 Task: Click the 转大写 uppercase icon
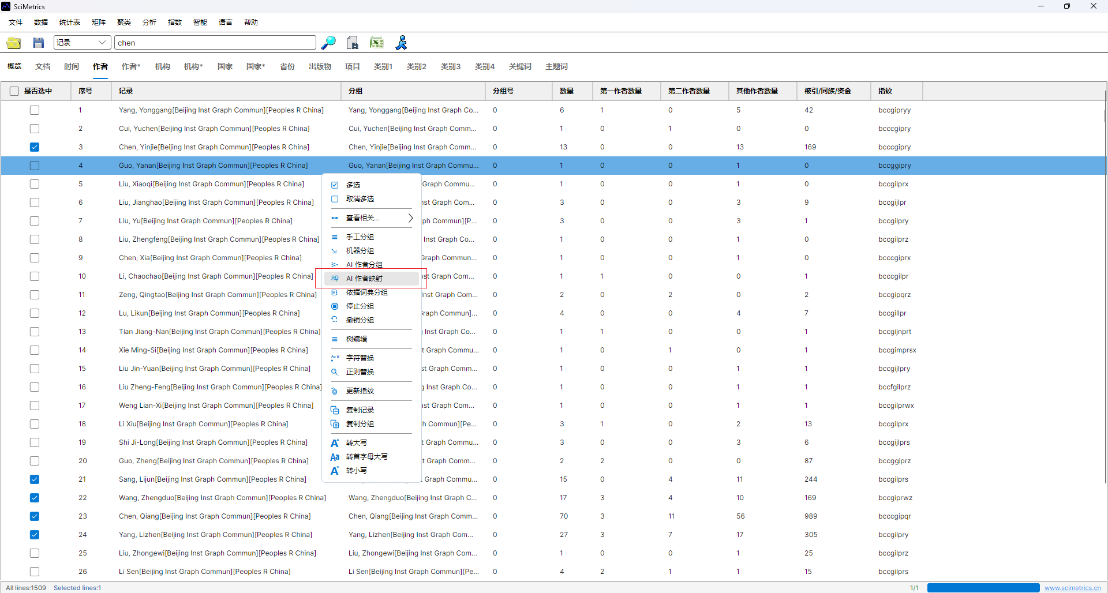335,443
